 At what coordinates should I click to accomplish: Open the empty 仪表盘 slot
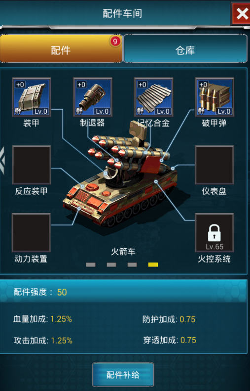pyautogui.click(x=214, y=165)
